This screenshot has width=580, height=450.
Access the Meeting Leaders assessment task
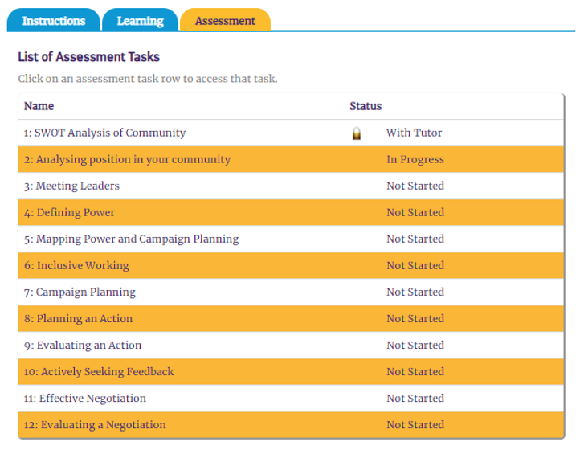(71, 186)
